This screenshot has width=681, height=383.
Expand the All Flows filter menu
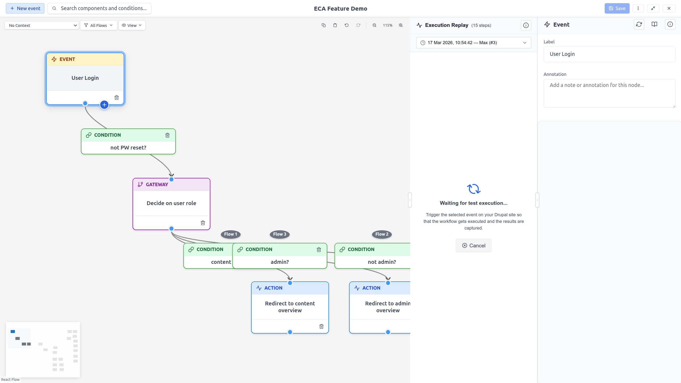click(x=98, y=25)
